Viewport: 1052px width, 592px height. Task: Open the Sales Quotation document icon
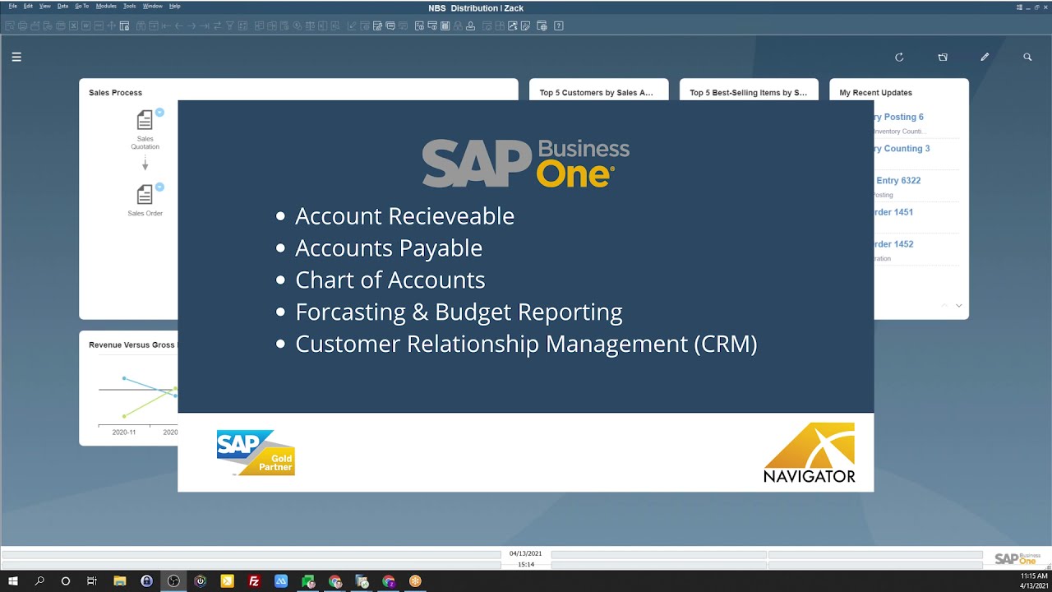coord(145,120)
